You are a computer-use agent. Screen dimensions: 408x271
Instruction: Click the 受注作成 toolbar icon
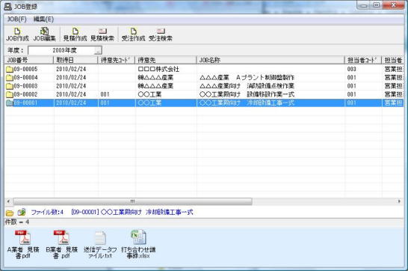point(133,34)
